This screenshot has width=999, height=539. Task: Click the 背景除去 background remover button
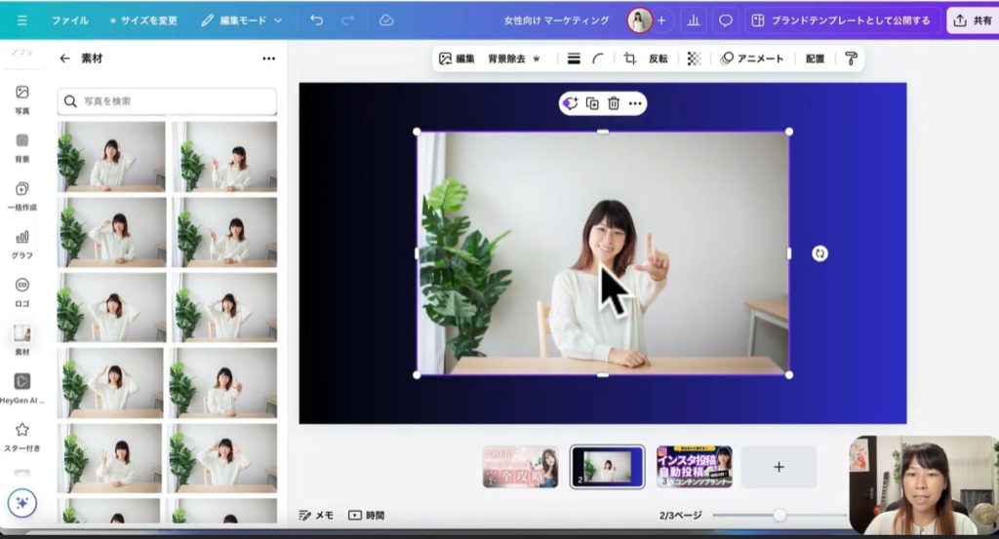coord(513,58)
